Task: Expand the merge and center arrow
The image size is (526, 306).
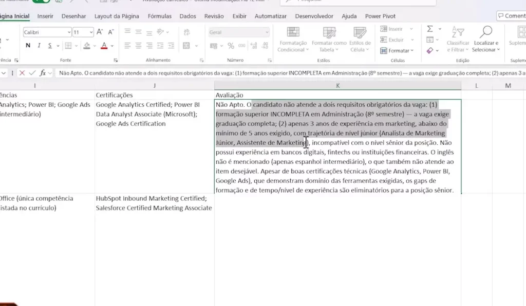Action: (x=196, y=46)
